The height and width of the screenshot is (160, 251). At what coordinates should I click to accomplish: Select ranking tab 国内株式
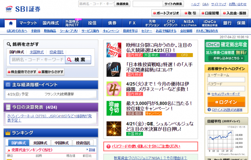[x=18, y=143]
